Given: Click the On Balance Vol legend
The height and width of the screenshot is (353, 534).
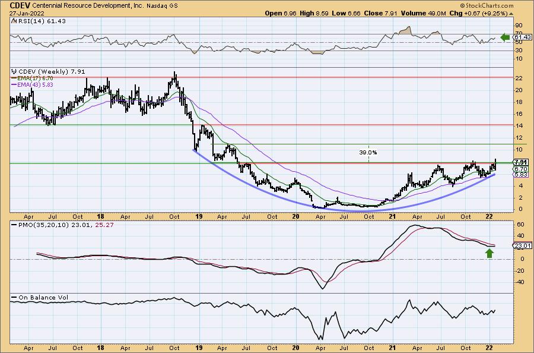Looking at the screenshot, I should (40, 297).
